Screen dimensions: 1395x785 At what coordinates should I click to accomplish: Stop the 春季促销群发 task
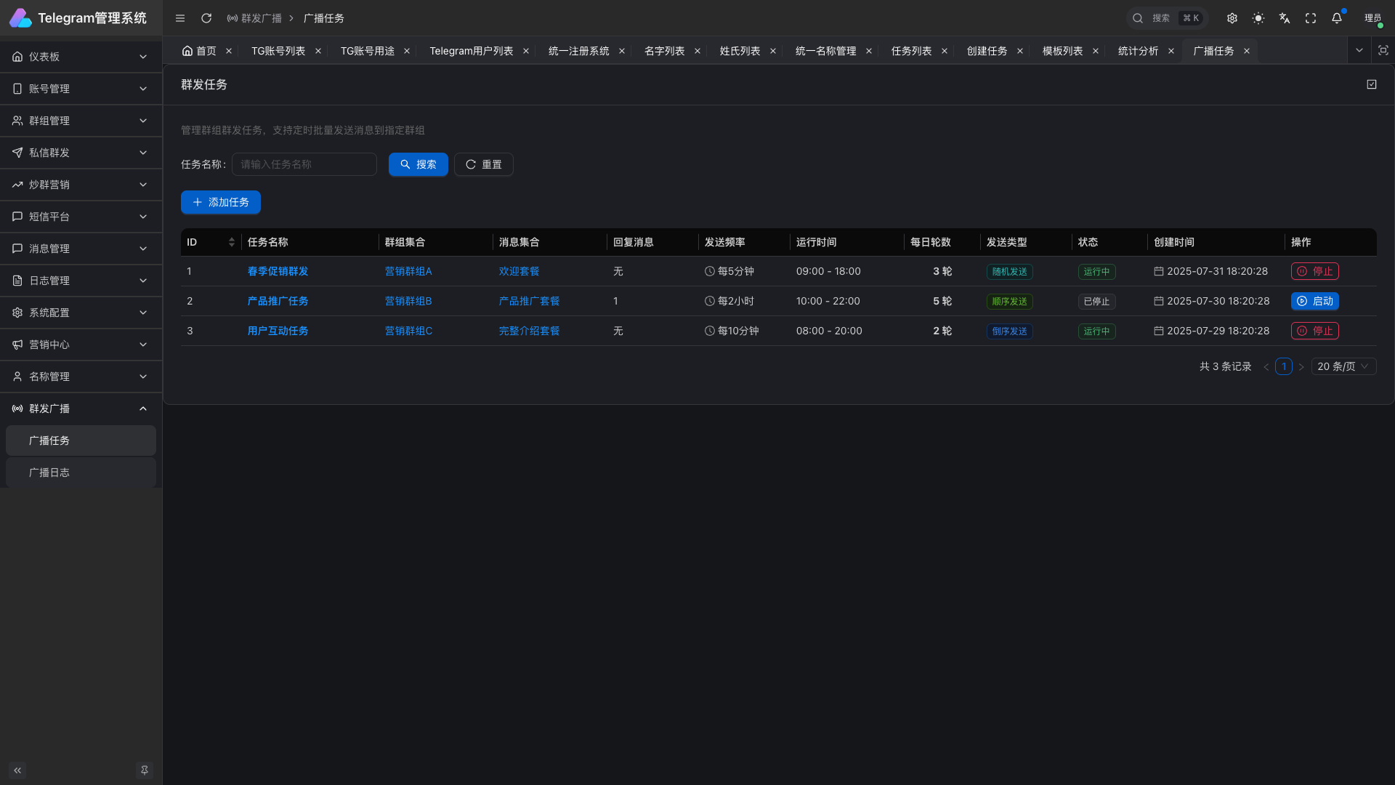point(1314,271)
